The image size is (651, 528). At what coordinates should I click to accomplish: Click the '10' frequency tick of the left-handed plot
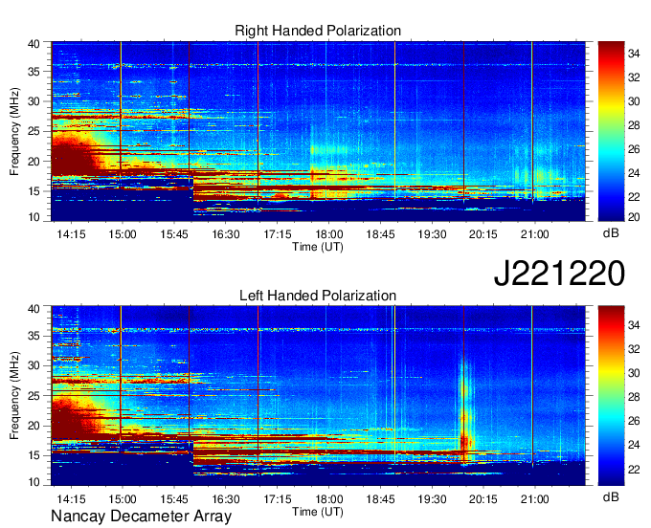(34, 481)
